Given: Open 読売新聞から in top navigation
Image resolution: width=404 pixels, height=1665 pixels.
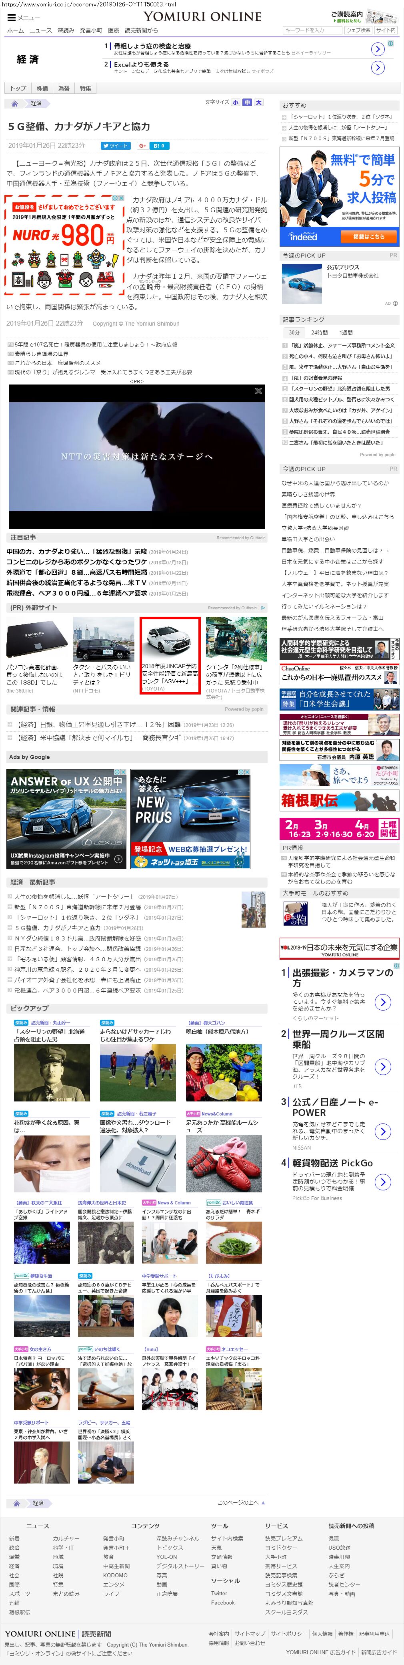Looking at the screenshot, I should 141,30.
